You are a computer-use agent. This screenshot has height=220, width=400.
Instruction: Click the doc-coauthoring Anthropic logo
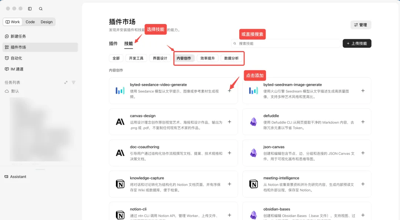[x=120, y=153]
